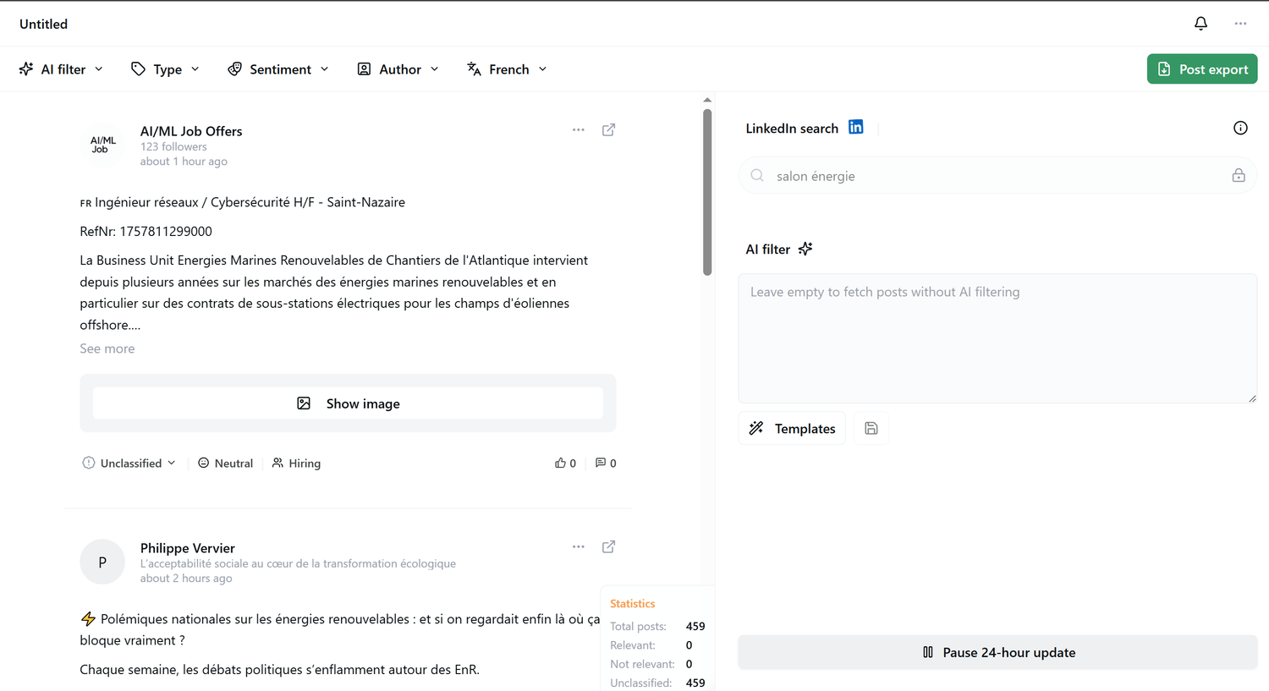Open ellipsis menu on Philippe Vervier post
The width and height of the screenshot is (1269, 691).
tap(579, 546)
